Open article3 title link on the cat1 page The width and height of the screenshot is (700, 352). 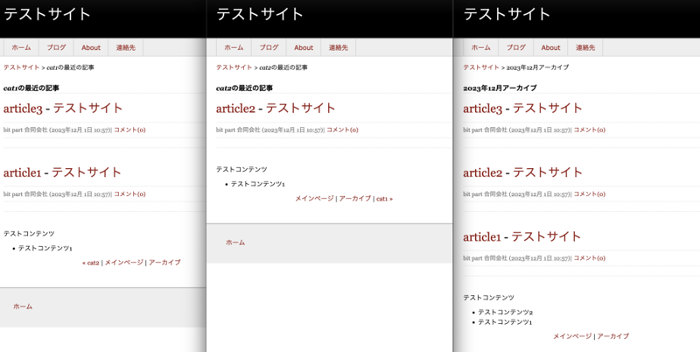(x=63, y=109)
